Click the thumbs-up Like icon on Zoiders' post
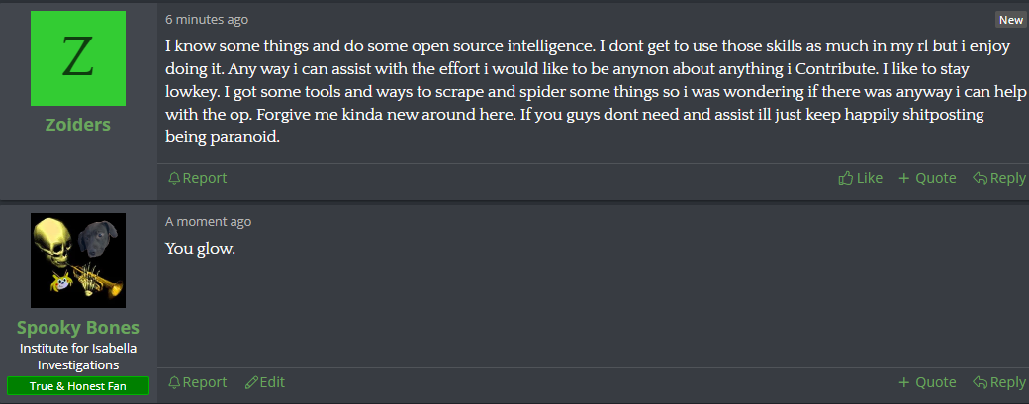This screenshot has height=404, width=1029. tap(845, 178)
